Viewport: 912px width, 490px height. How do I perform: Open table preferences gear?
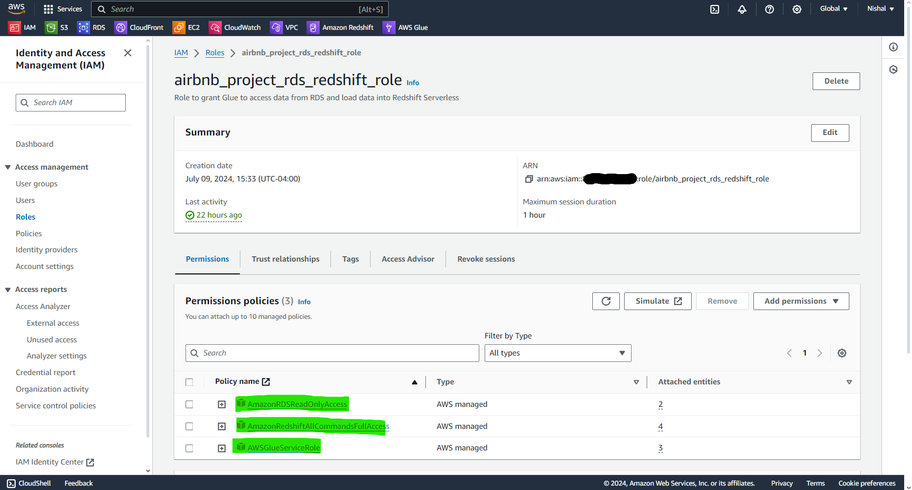(842, 353)
